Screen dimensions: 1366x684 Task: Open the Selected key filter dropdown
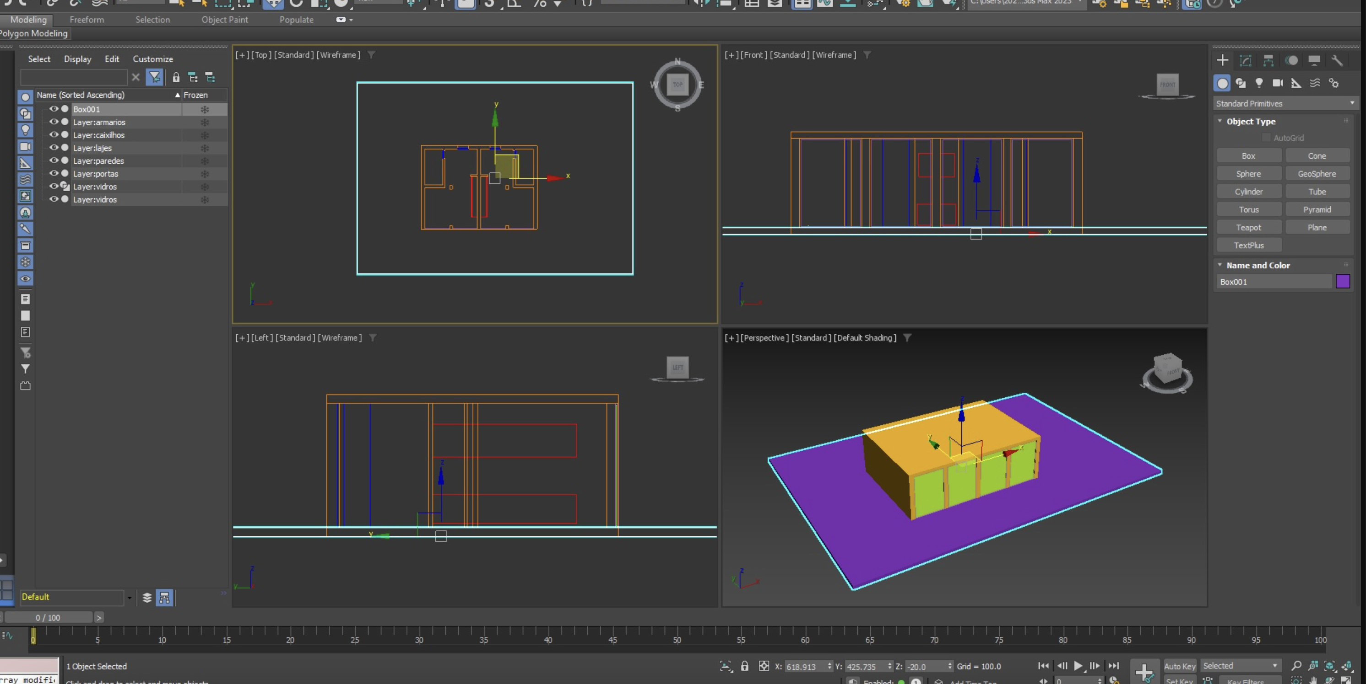point(1240,666)
